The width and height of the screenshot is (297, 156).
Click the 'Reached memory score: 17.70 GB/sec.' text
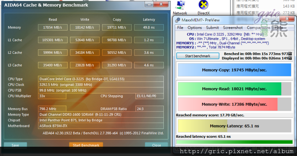coord(210,115)
